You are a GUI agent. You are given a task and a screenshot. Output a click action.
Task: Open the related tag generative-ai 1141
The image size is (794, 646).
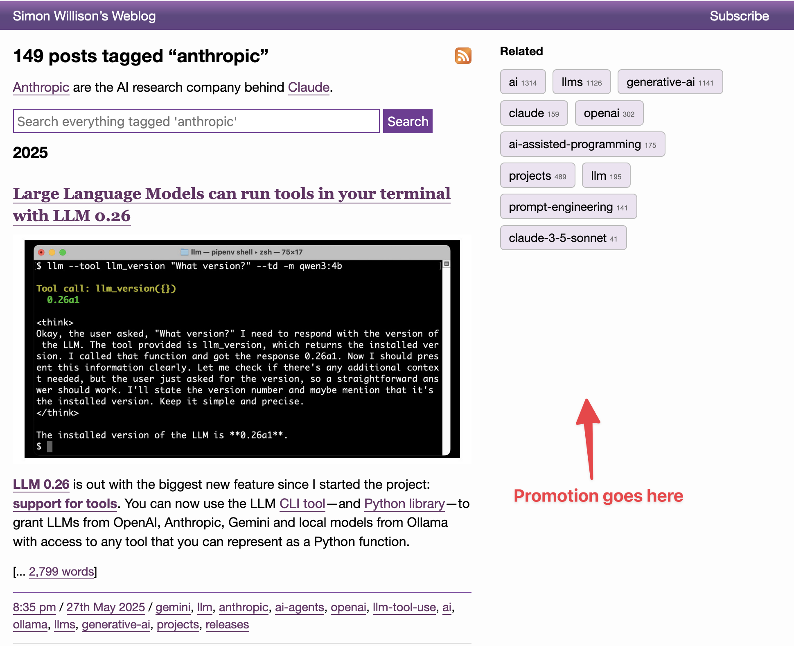[670, 82]
